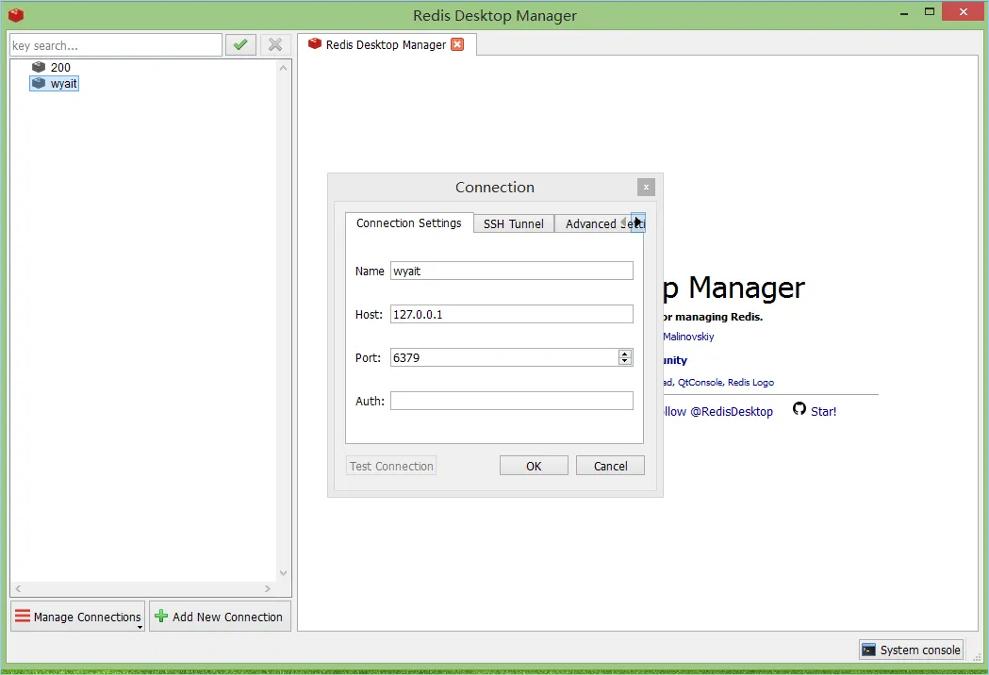The image size is (989, 675).
Task: Open System console
Action: 912,650
